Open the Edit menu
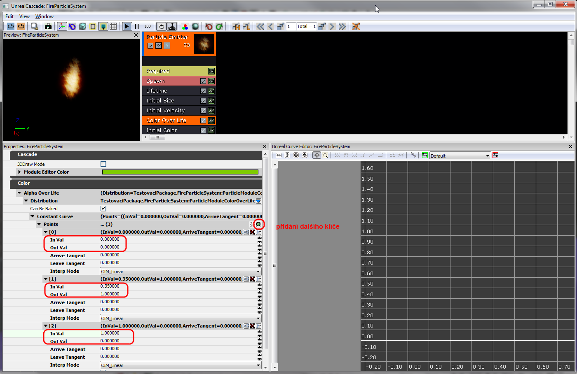Image resolution: width=577 pixels, height=374 pixels. click(x=9, y=16)
